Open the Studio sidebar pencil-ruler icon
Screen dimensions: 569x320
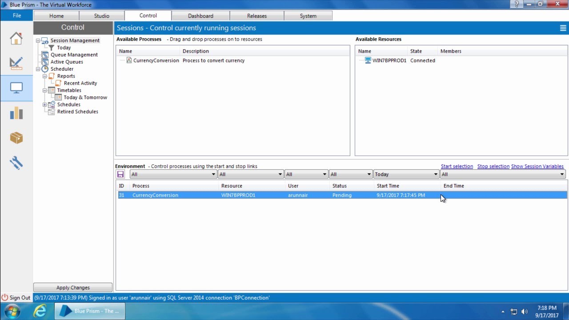(x=16, y=63)
